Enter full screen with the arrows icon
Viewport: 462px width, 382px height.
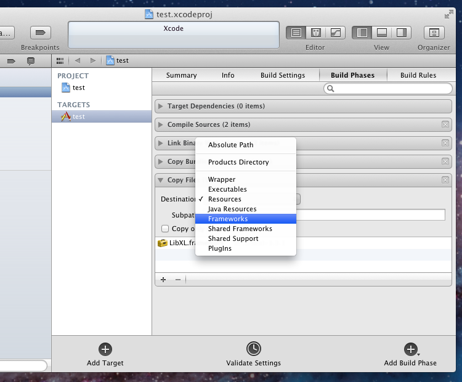(448, 14)
